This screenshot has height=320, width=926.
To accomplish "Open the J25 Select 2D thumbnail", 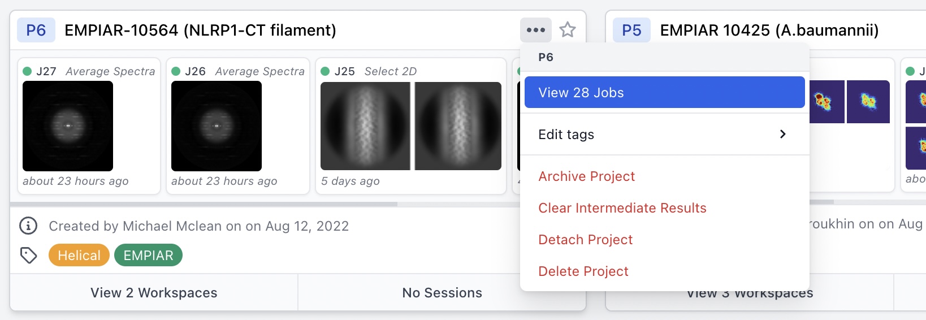I will point(410,126).
